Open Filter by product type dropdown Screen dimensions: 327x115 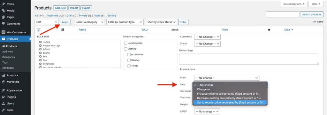125,22
